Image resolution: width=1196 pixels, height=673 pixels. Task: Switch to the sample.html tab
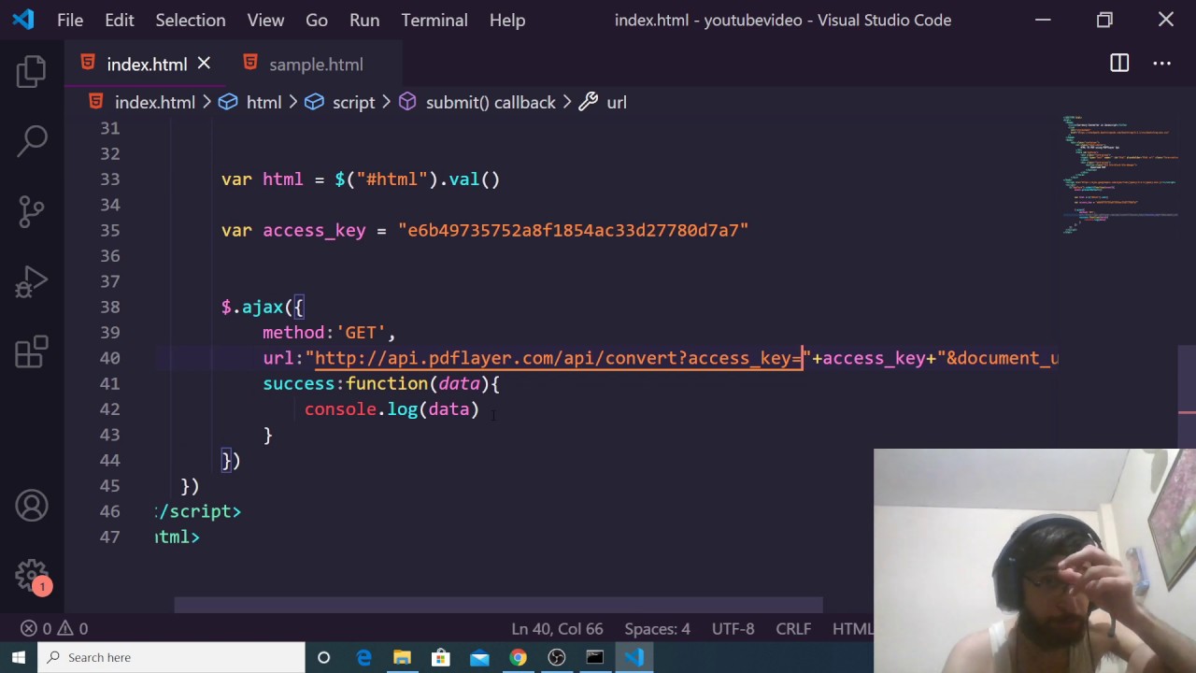(x=315, y=64)
